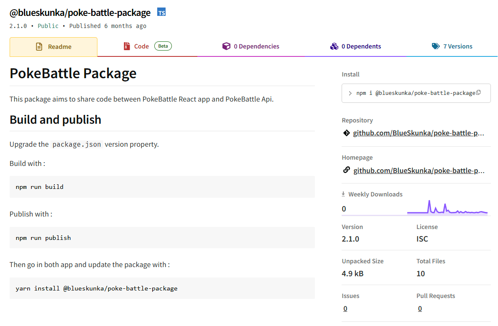Click the 'Build with :' text
Viewport: 498px width, 326px height.
coord(27,163)
